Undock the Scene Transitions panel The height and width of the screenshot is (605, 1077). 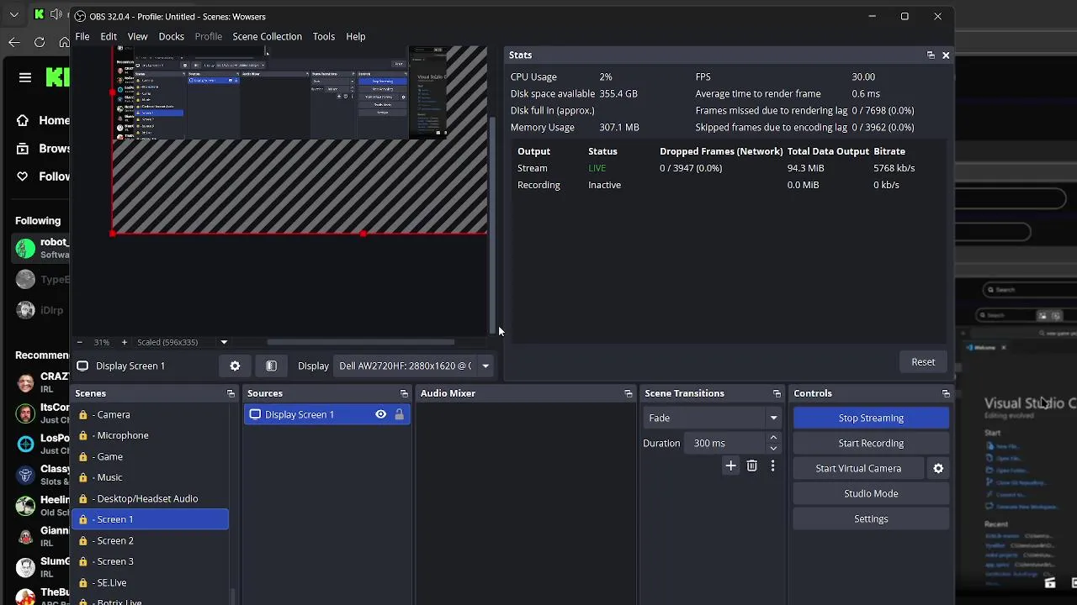click(x=777, y=393)
